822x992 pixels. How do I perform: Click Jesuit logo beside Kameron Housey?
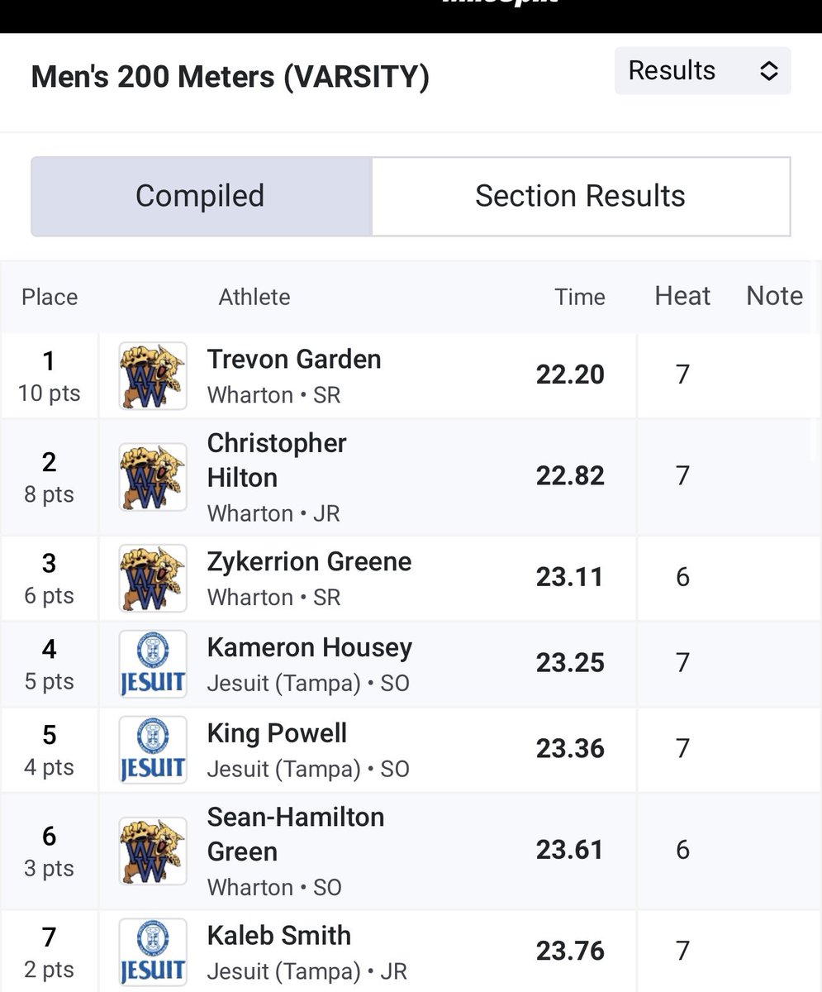[152, 664]
